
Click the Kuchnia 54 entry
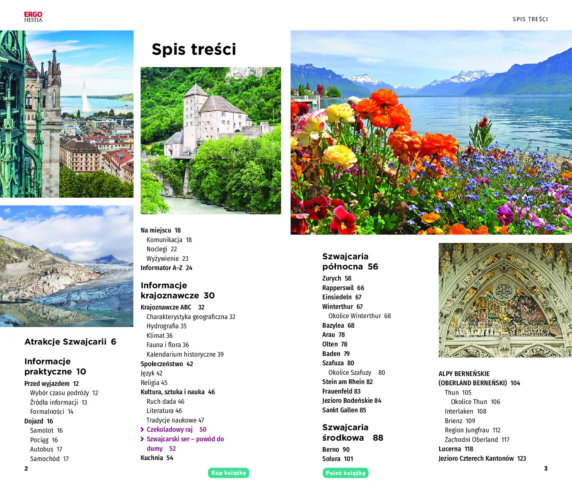click(x=157, y=458)
